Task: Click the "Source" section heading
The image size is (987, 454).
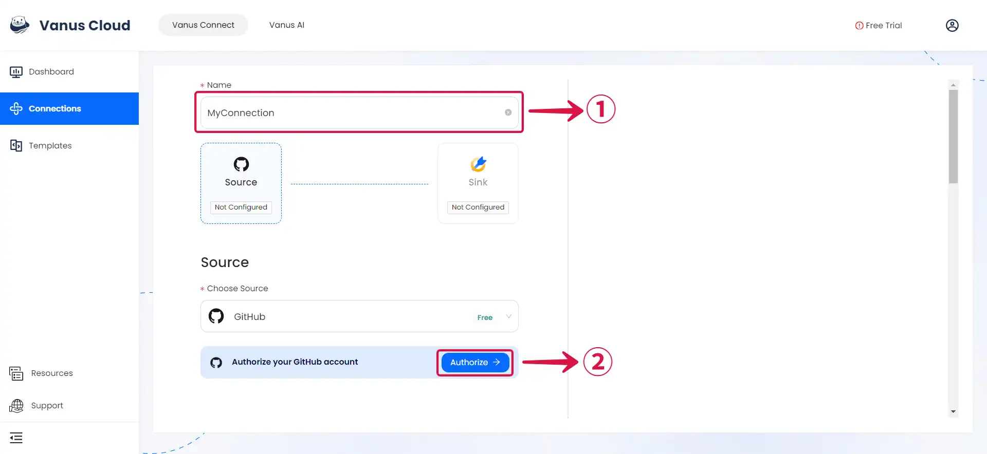Action: click(x=225, y=262)
